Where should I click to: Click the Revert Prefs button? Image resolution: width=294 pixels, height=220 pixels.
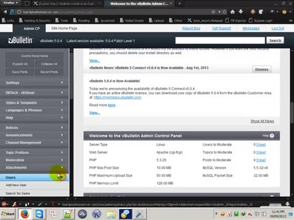49,72
